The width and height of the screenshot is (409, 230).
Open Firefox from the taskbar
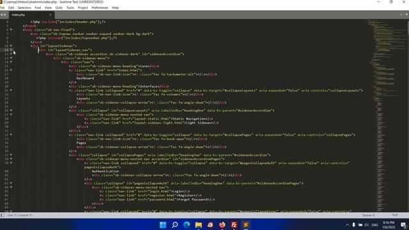click(222, 225)
